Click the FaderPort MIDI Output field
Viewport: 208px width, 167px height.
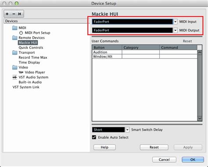133,30
